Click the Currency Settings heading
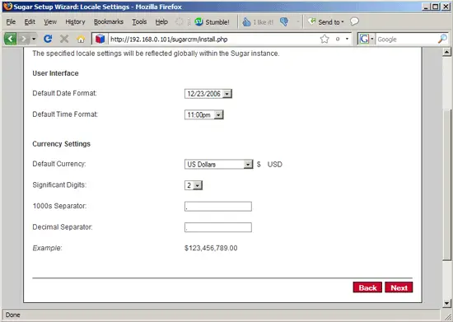The width and height of the screenshot is (453, 322). coord(61,144)
